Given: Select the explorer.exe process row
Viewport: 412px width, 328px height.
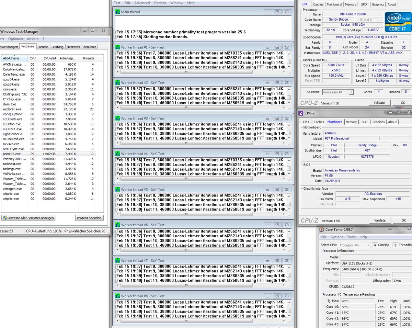Looking at the screenshot, I should pos(48,109).
